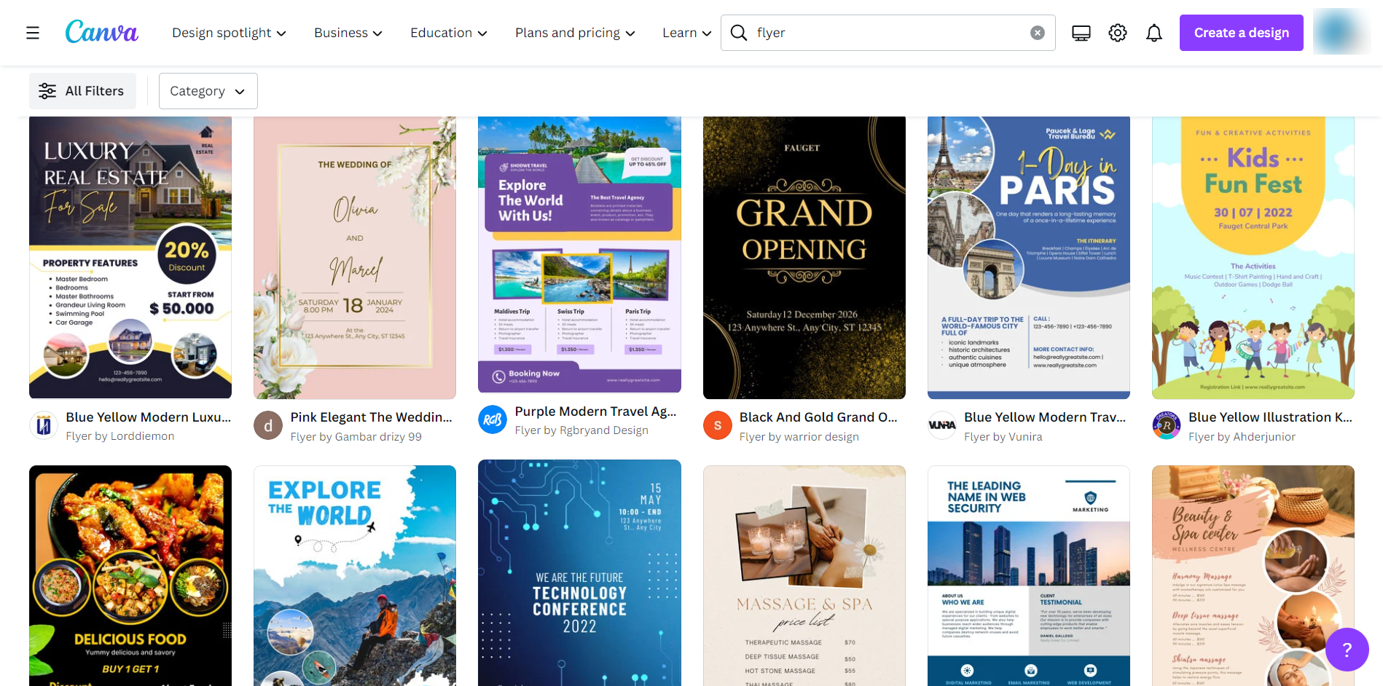Screen dimensions: 1383x686
Task: Click the purple help question button
Action: (1346, 649)
